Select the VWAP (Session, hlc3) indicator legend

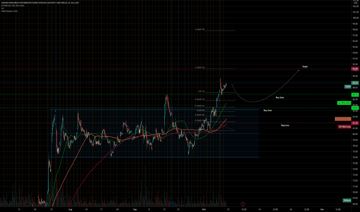point(9,11)
